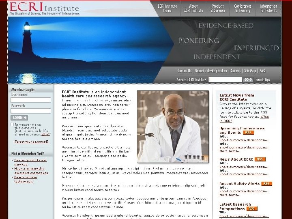Focus the Password input field
The height and width of the screenshot is (219, 292).
[31, 111]
